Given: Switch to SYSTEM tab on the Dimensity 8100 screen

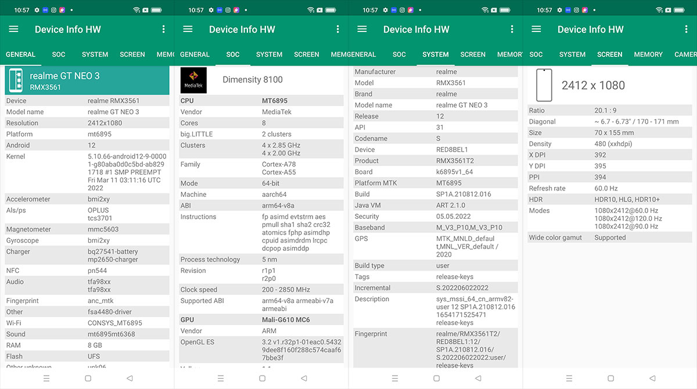Looking at the screenshot, I should (269, 55).
